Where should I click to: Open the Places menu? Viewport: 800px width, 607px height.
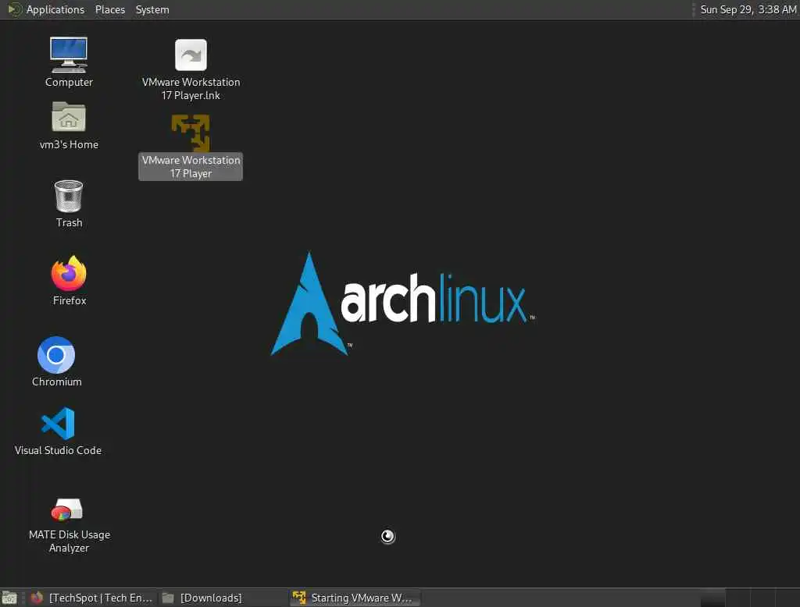pos(110,9)
